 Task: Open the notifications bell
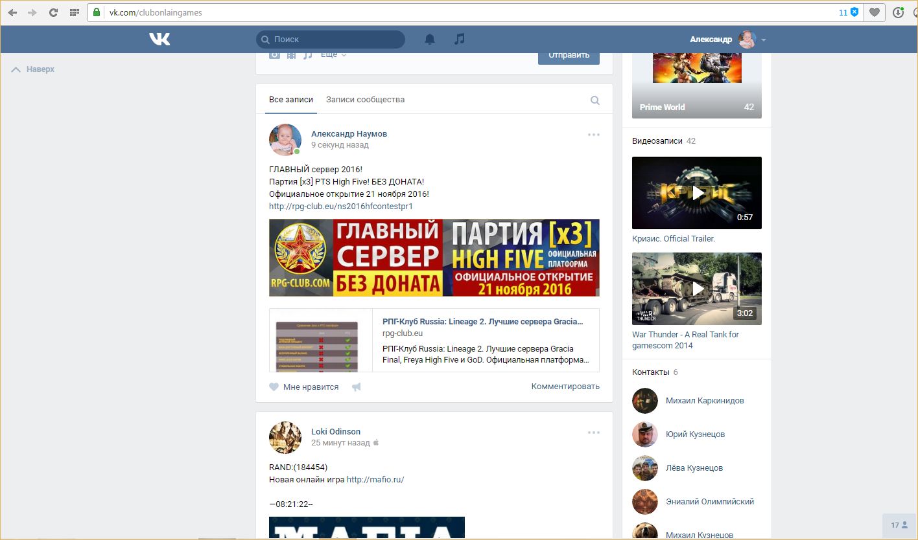pyautogui.click(x=429, y=39)
